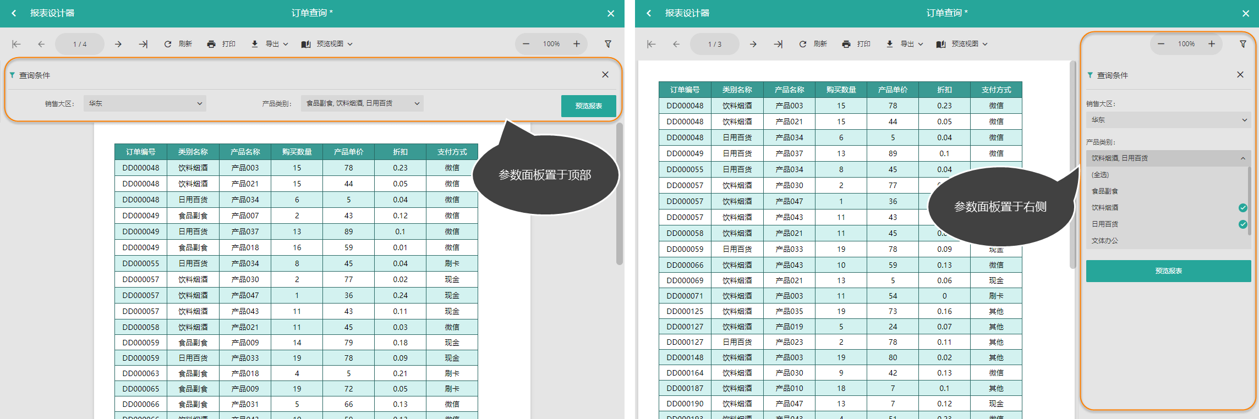Go back from left window's 报表设计器 header
1259x419 pixels.
[14, 13]
